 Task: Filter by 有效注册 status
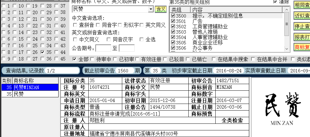click(x=137, y=59)
